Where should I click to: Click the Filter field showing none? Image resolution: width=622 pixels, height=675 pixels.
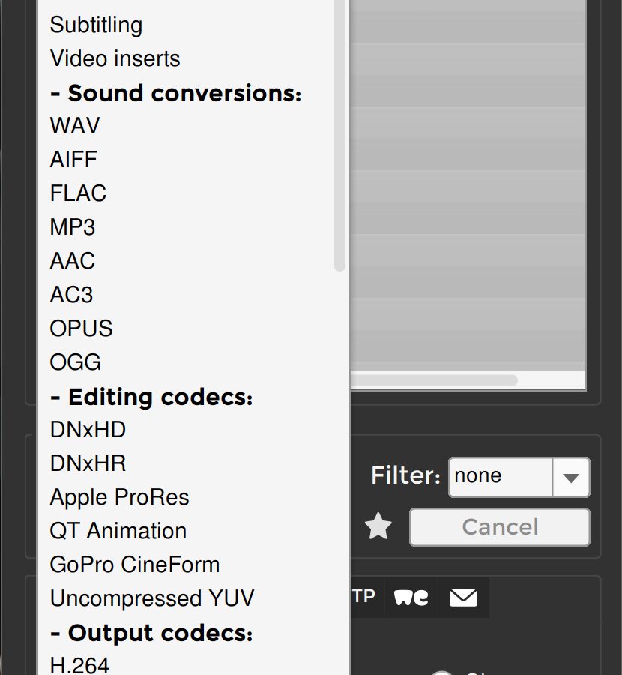[500, 477]
